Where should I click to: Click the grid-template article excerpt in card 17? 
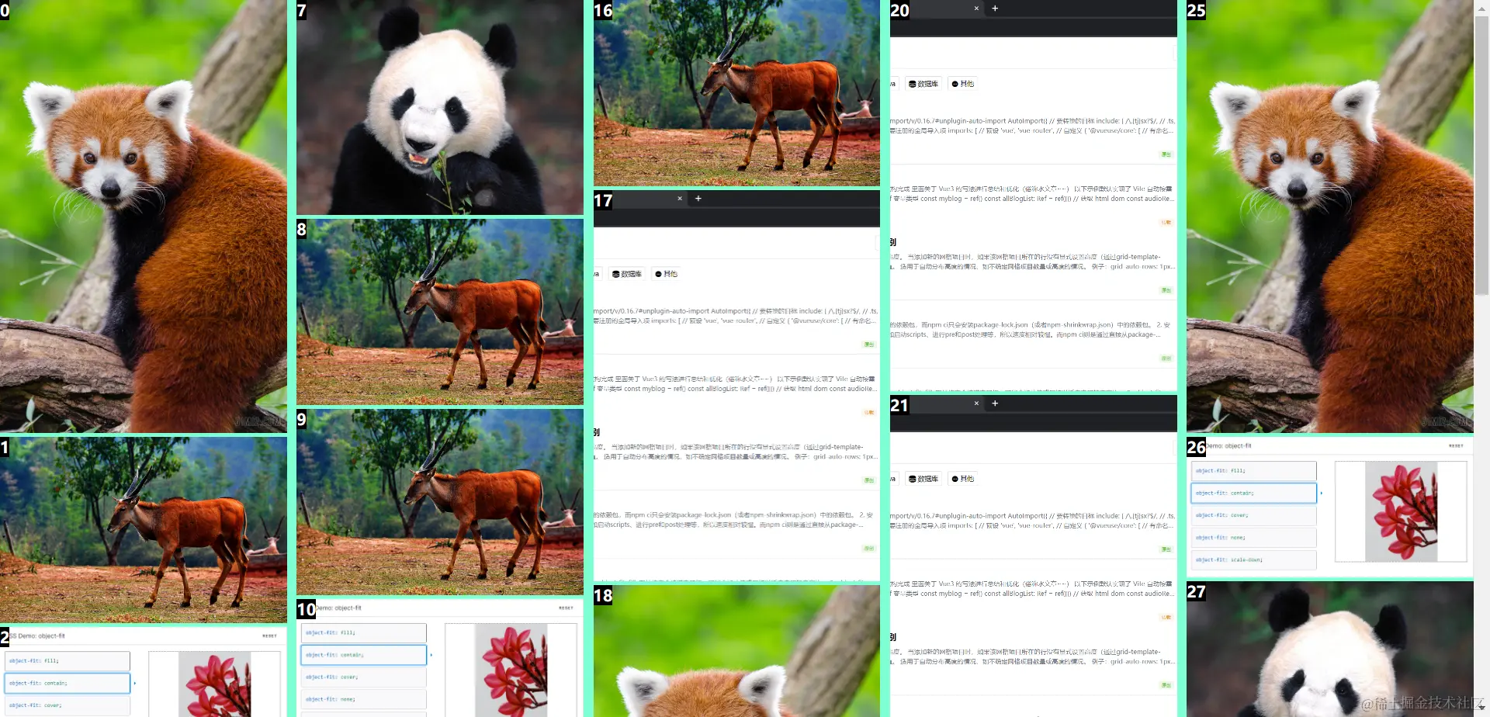736,452
